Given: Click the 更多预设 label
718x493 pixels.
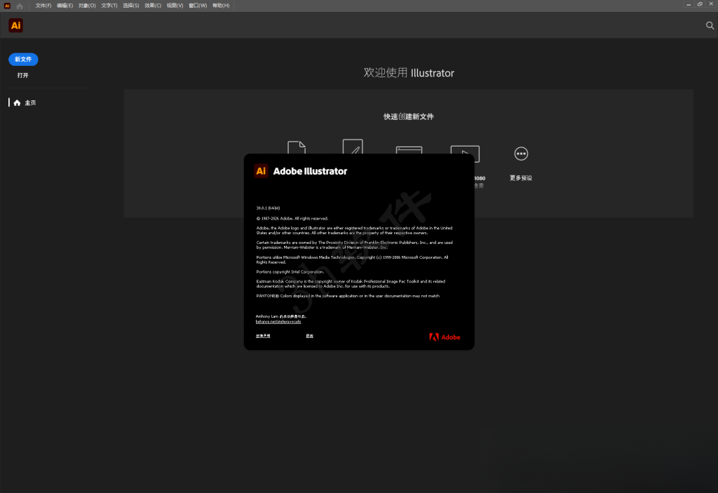Looking at the screenshot, I should 521,177.
